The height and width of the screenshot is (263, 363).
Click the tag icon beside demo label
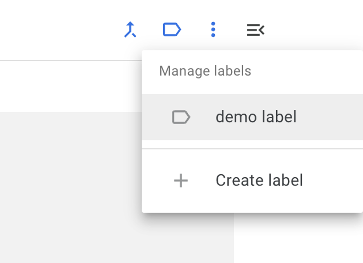[181, 117]
